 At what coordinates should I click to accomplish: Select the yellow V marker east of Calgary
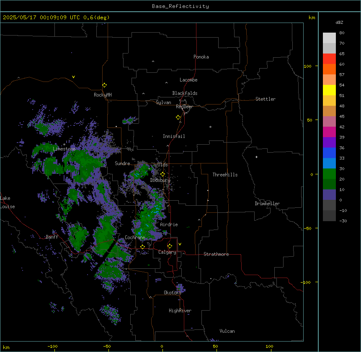[180, 244]
